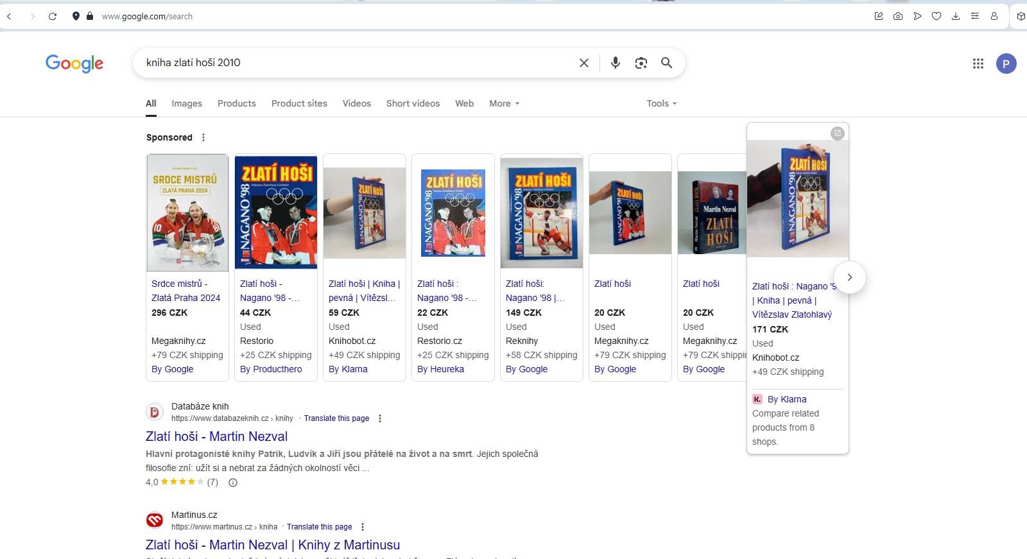Viewport: 1027px width, 559px height.
Task: Click the edit note icon in toolbar
Action: pyautogui.click(x=879, y=16)
